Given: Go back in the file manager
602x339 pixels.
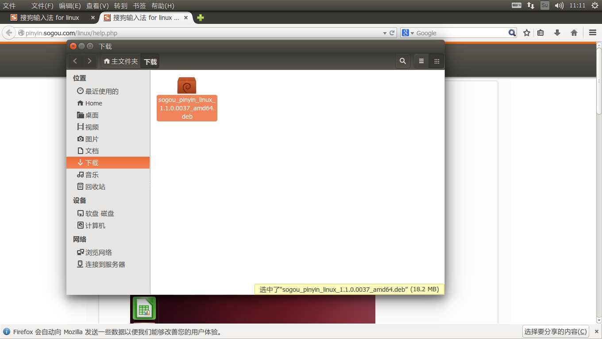Looking at the screenshot, I should click(75, 61).
